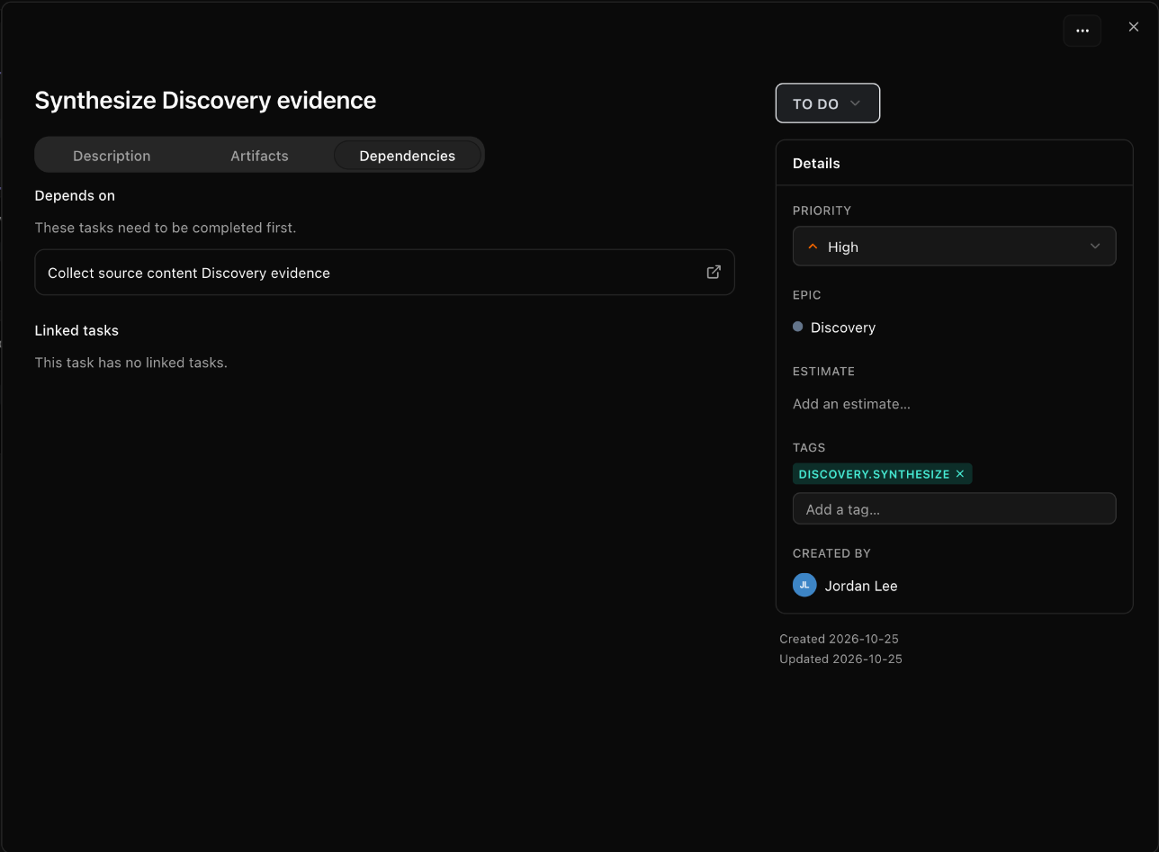Click the Details panel header
The width and height of the screenshot is (1159, 852).
click(816, 163)
